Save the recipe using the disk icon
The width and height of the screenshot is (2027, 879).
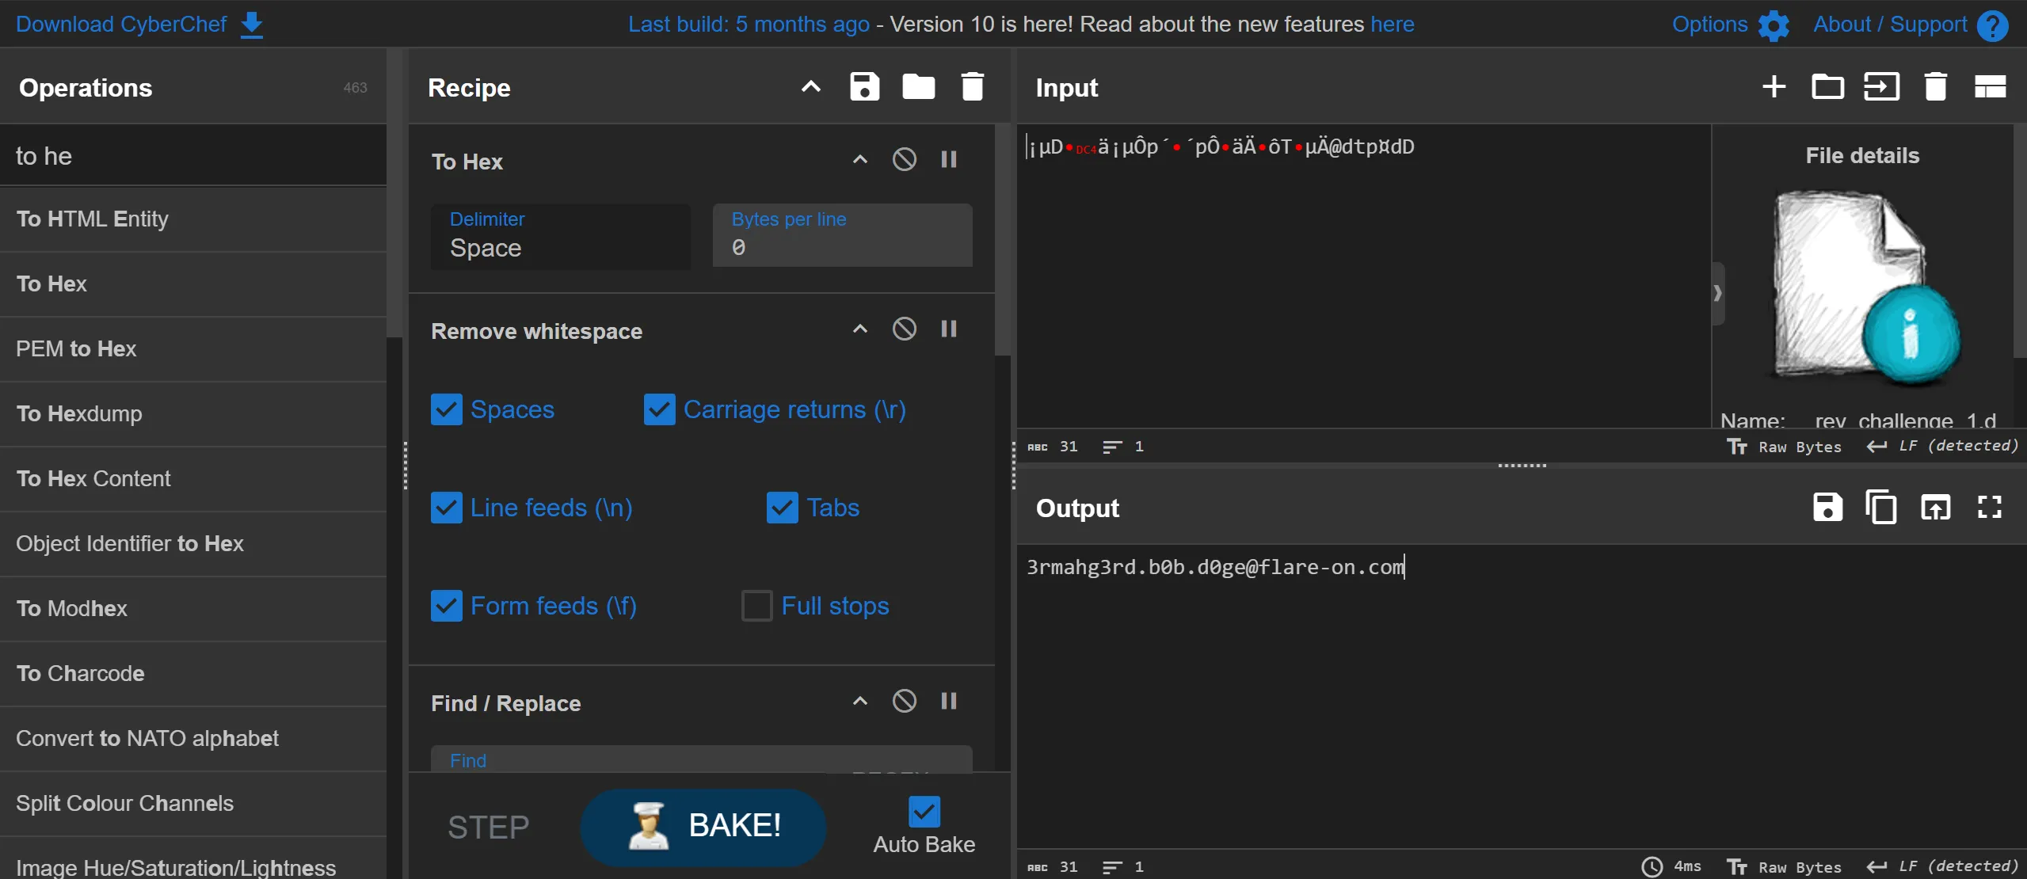click(864, 86)
